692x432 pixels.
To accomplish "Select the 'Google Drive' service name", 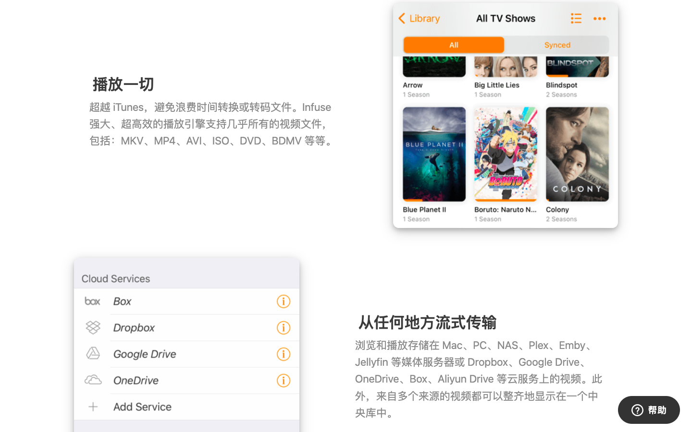I will click(145, 354).
